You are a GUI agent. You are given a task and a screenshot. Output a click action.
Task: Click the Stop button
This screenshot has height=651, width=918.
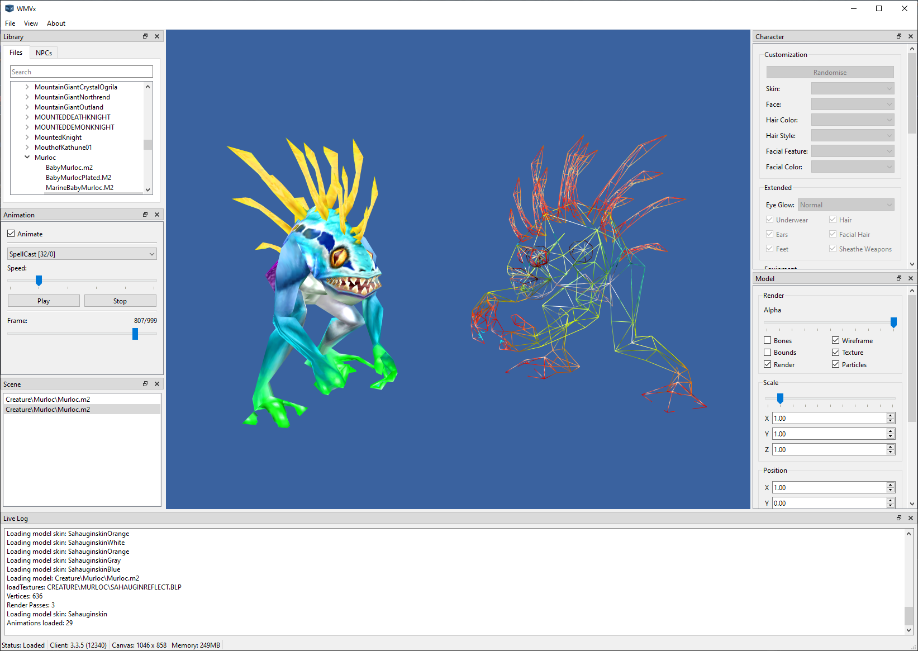tap(120, 301)
